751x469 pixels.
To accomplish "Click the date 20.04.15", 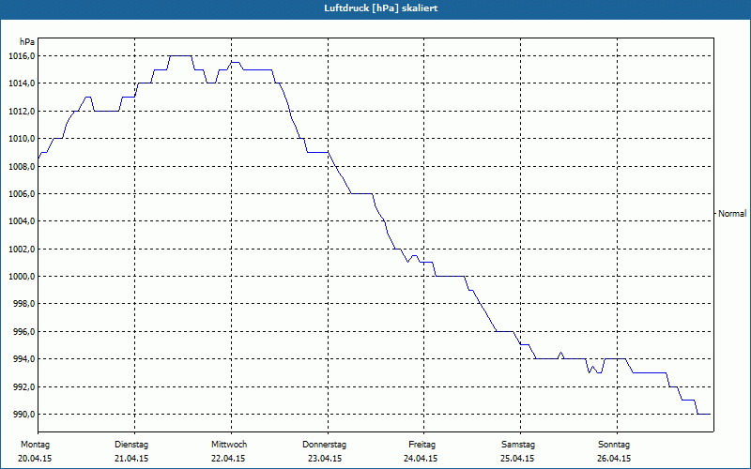I will click(x=35, y=459).
